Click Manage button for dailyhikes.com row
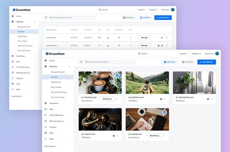 [x=144, y=45]
